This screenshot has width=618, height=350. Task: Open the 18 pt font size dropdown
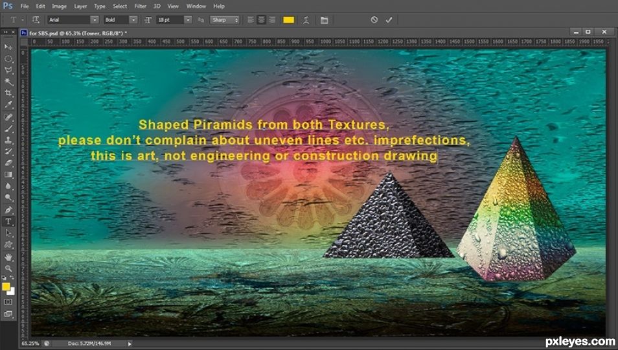188,19
